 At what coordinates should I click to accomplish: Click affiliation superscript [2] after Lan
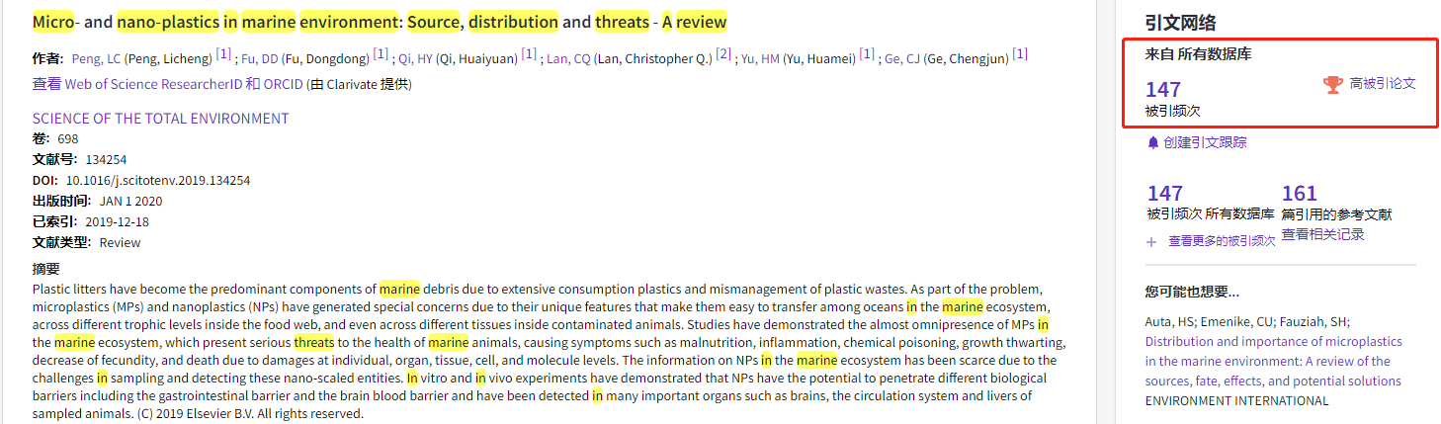tap(723, 53)
